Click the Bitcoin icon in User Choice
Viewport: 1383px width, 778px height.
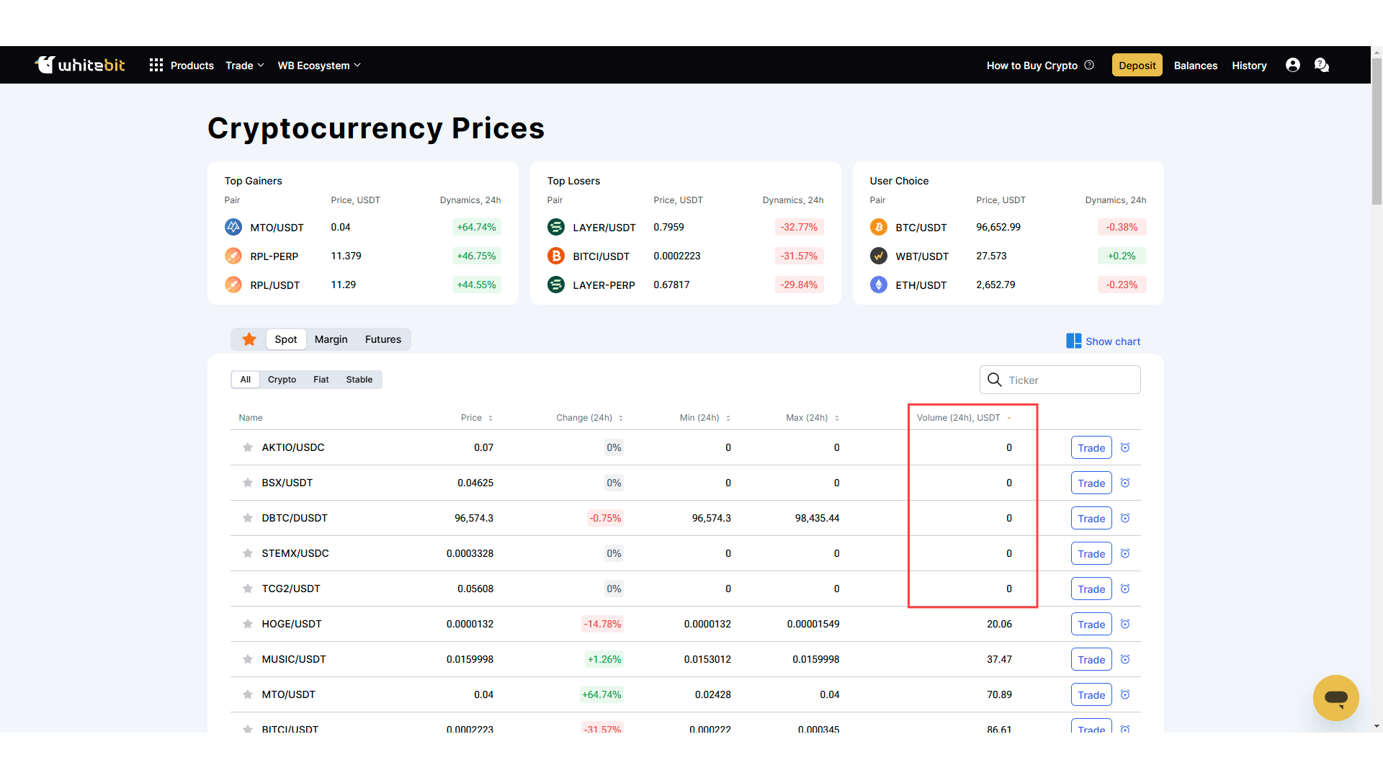[879, 227]
